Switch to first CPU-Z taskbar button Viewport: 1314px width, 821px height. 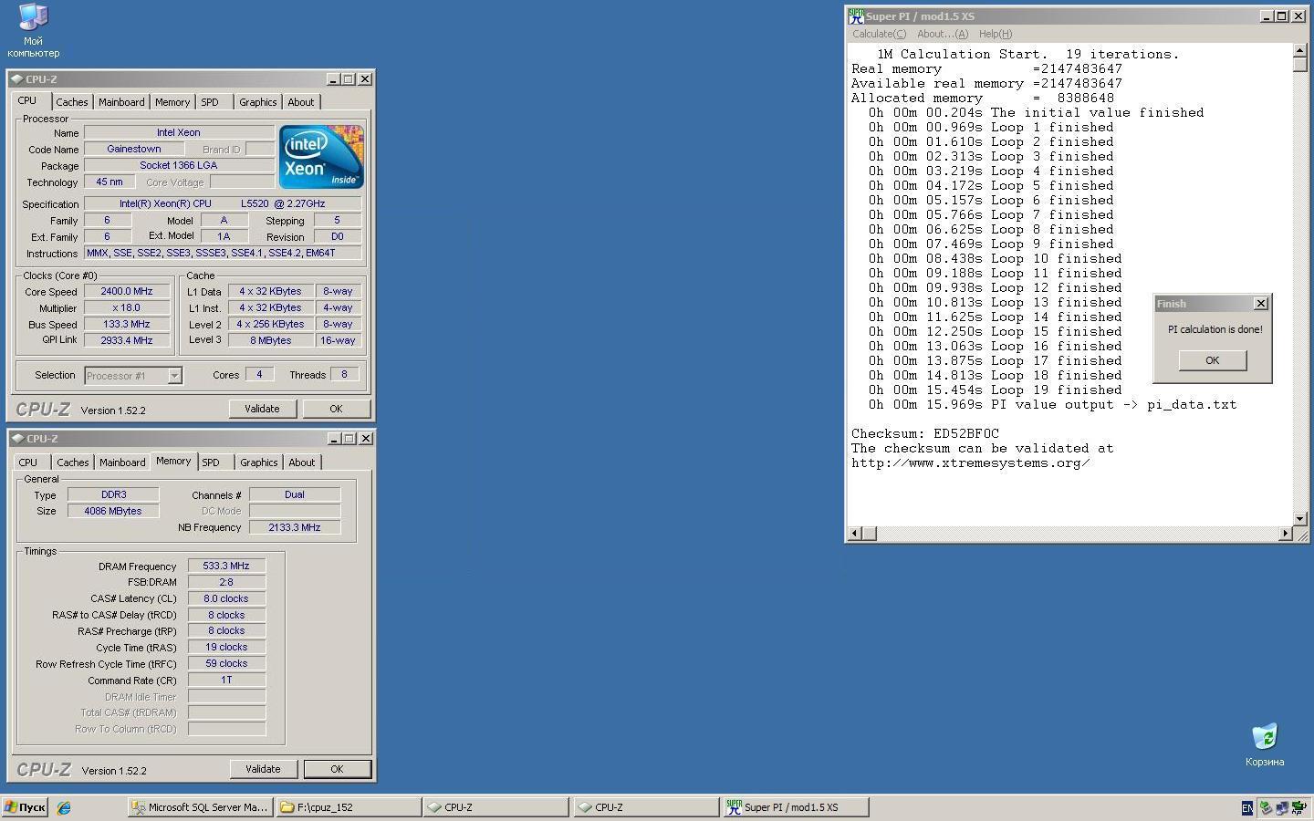click(x=496, y=807)
